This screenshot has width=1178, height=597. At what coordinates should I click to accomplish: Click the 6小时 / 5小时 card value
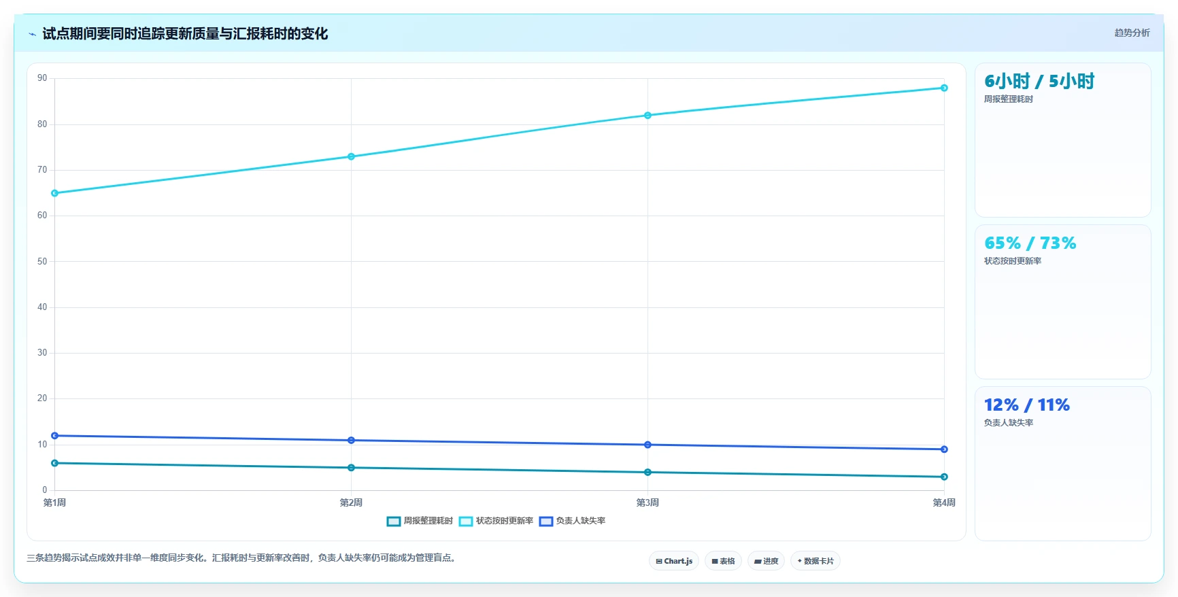1039,82
